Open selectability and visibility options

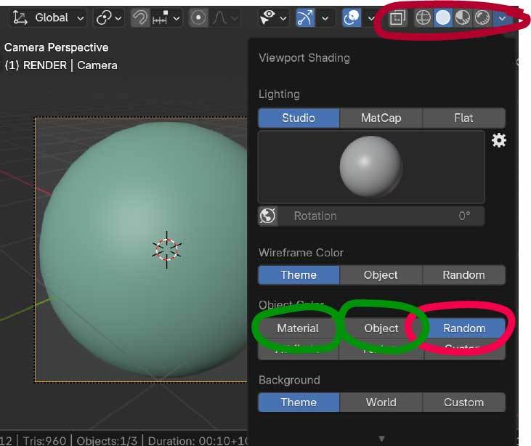[x=273, y=17]
